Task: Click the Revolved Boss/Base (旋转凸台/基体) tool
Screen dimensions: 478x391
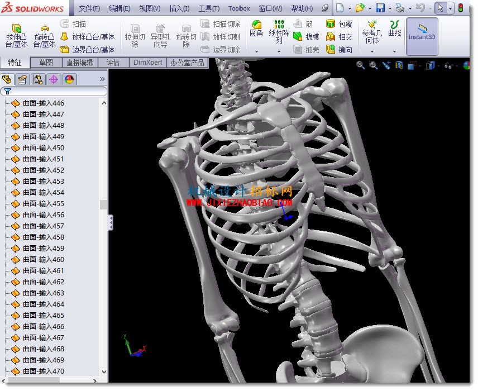Action: pos(44,36)
